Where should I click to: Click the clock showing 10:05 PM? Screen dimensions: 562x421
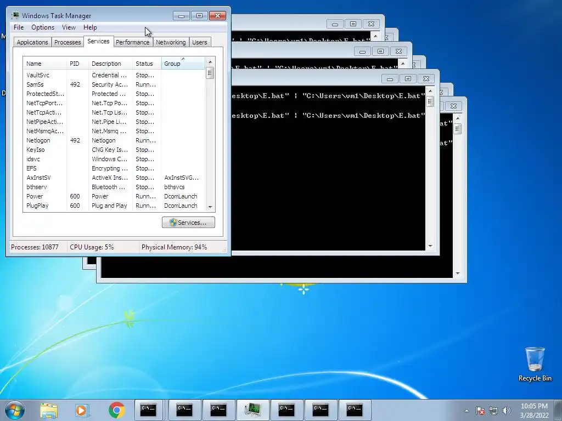(534, 406)
